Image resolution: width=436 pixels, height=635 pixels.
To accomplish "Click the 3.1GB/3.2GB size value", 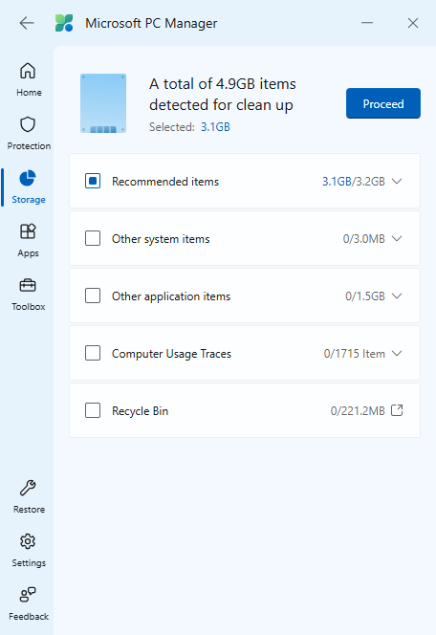I will 354,182.
